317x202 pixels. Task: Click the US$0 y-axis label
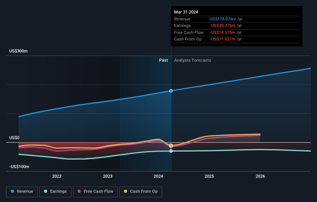[14, 138]
